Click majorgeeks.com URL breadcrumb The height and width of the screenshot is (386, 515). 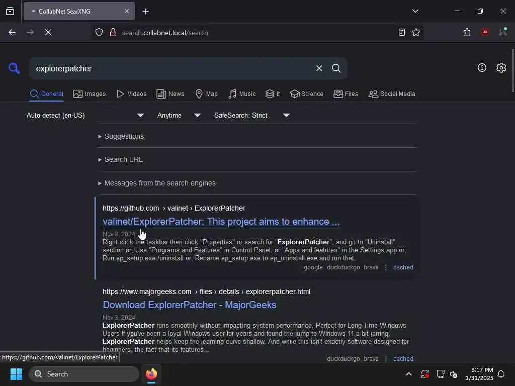point(206,292)
